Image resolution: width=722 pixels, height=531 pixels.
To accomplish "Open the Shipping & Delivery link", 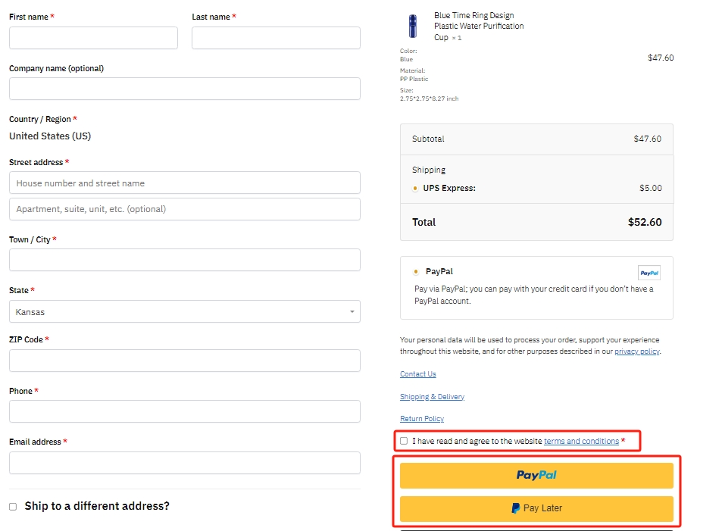I will pyautogui.click(x=432, y=396).
